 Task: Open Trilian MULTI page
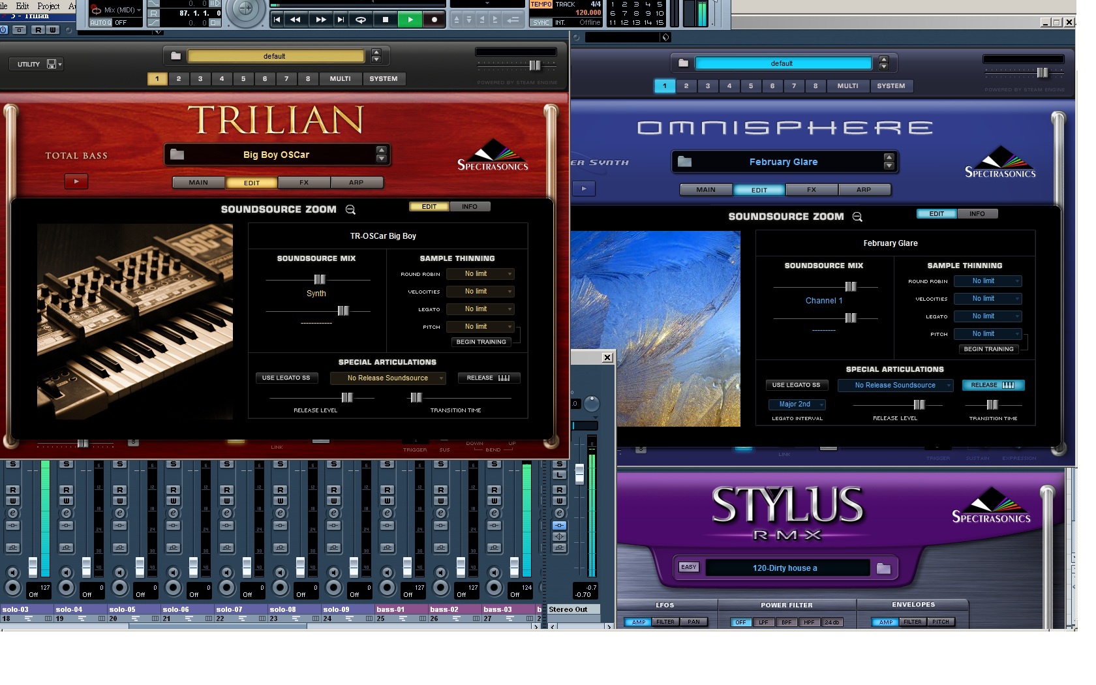340,79
